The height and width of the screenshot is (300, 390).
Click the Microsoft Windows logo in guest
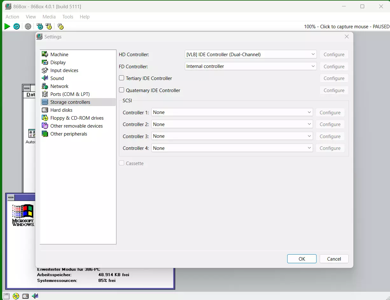pos(23,215)
